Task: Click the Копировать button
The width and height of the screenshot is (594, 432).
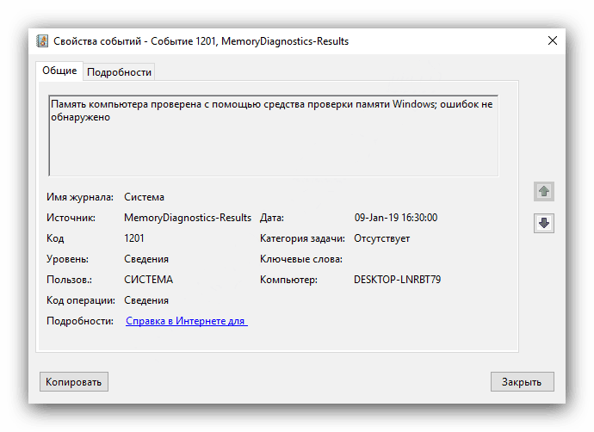Action: pyautogui.click(x=74, y=381)
